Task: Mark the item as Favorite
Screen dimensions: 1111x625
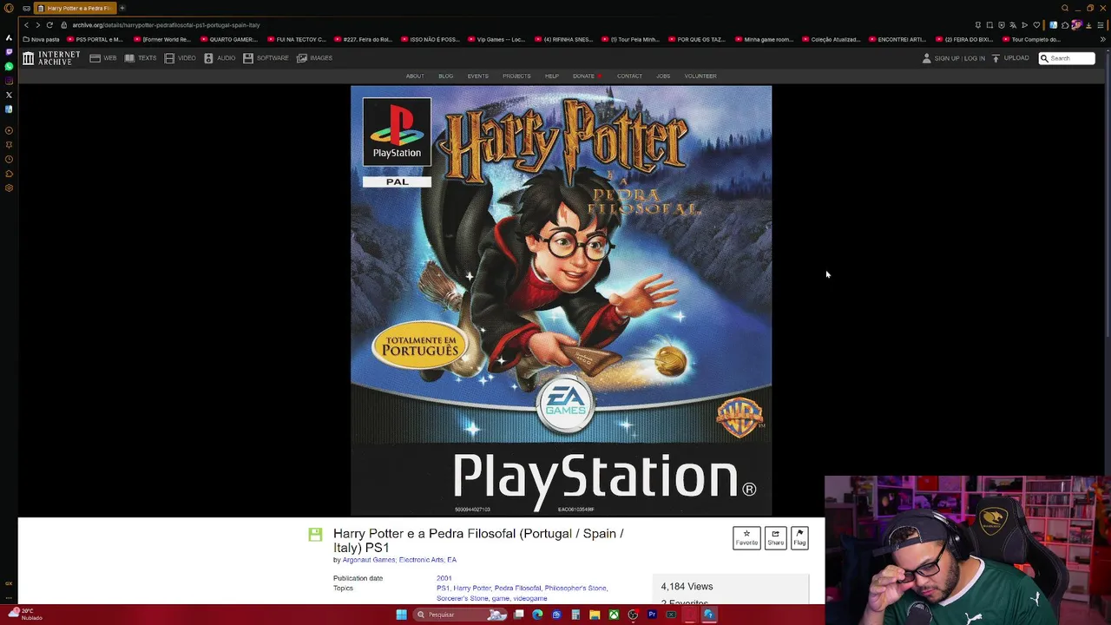Action: 746,537
